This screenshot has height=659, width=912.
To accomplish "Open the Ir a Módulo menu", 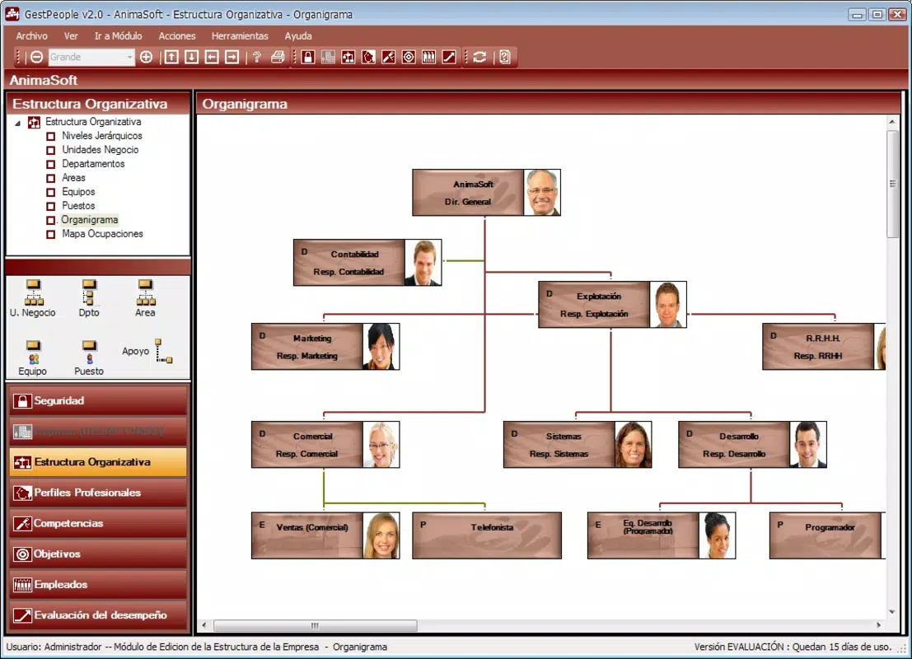I will coord(118,36).
